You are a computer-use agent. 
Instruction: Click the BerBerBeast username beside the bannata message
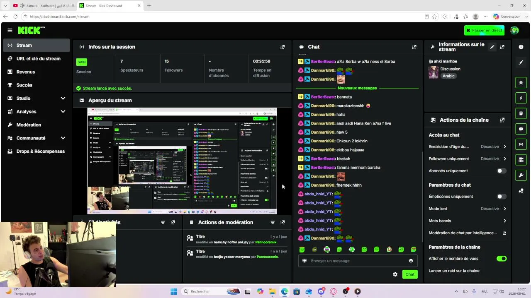pyautogui.click(x=323, y=97)
